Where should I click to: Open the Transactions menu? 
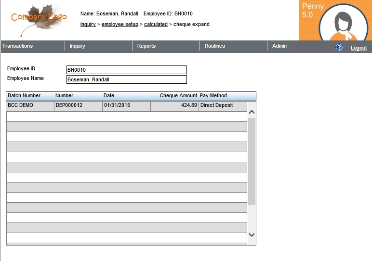(x=18, y=46)
